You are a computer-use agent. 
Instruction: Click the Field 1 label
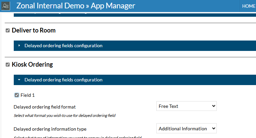28,95
